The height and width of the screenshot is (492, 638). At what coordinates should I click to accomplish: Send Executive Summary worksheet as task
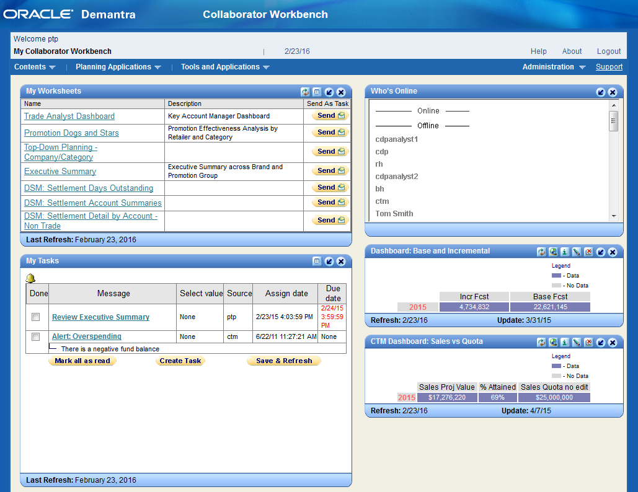[331, 170]
